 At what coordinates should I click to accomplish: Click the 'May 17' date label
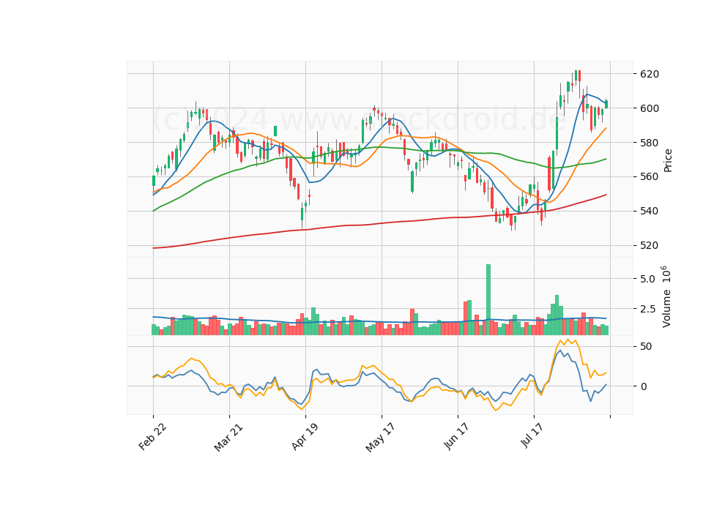tap(380, 438)
